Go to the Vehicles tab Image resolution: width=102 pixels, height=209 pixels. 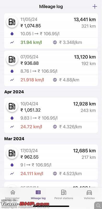tap(89, 195)
